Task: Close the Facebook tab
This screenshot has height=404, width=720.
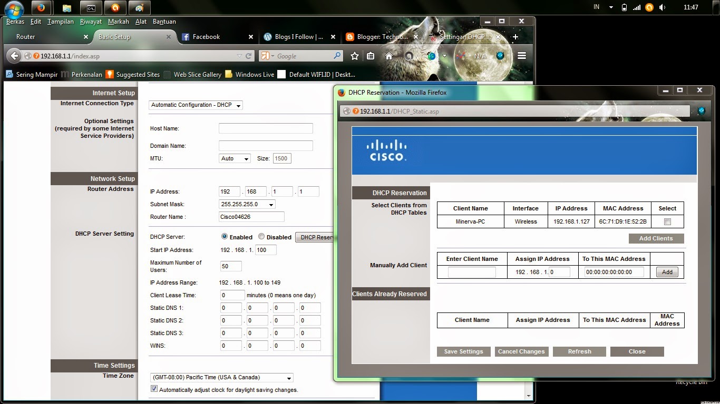Action: click(251, 37)
